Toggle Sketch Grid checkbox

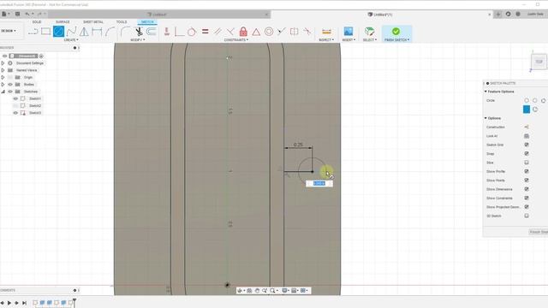[527, 145]
